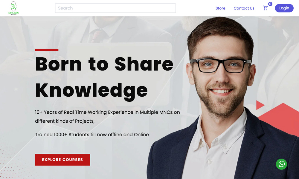This screenshot has width=299, height=179.
Task: Go to the Contact Us page
Action: click(x=244, y=8)
